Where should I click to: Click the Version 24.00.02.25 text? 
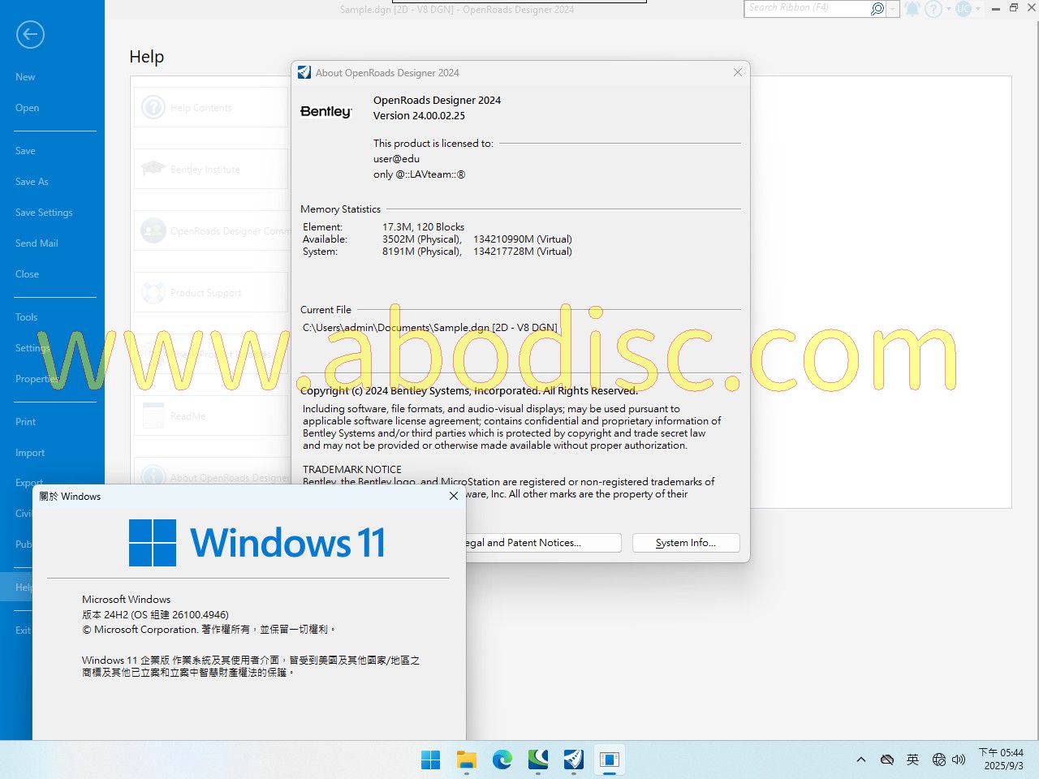[x=419, y=116]
